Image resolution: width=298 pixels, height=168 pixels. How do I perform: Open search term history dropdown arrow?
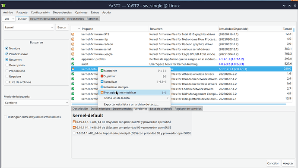(52, 27)
